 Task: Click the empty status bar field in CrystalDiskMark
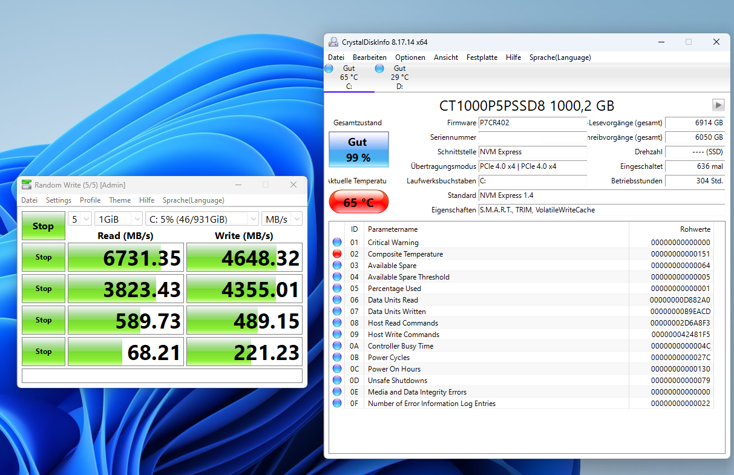pos(162,376)
